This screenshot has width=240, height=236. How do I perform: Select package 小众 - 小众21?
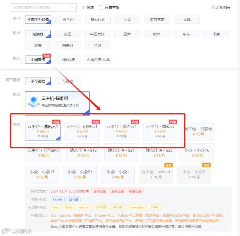click(80, 174)
